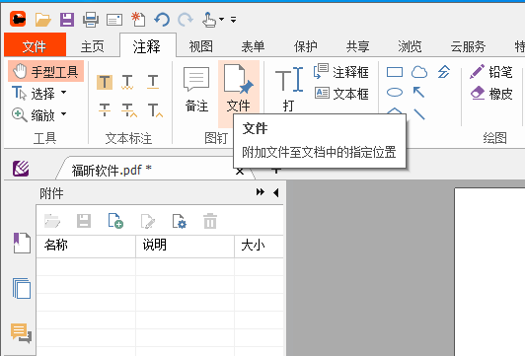Select the strikeout text markup tool
525x356 pixels.
click(x=105, y=109)
